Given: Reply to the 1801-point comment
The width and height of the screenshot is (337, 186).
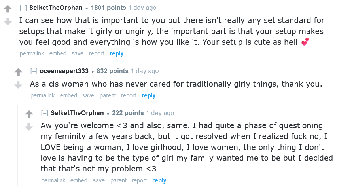Looking at the screenshot, I should (116, 53).
